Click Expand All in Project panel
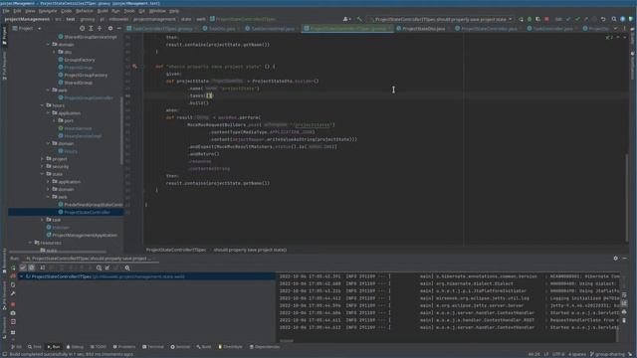 click(x=91, y=29)
